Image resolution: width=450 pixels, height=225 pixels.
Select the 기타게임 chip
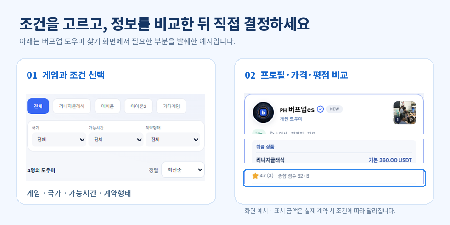(x=171, y=106)
